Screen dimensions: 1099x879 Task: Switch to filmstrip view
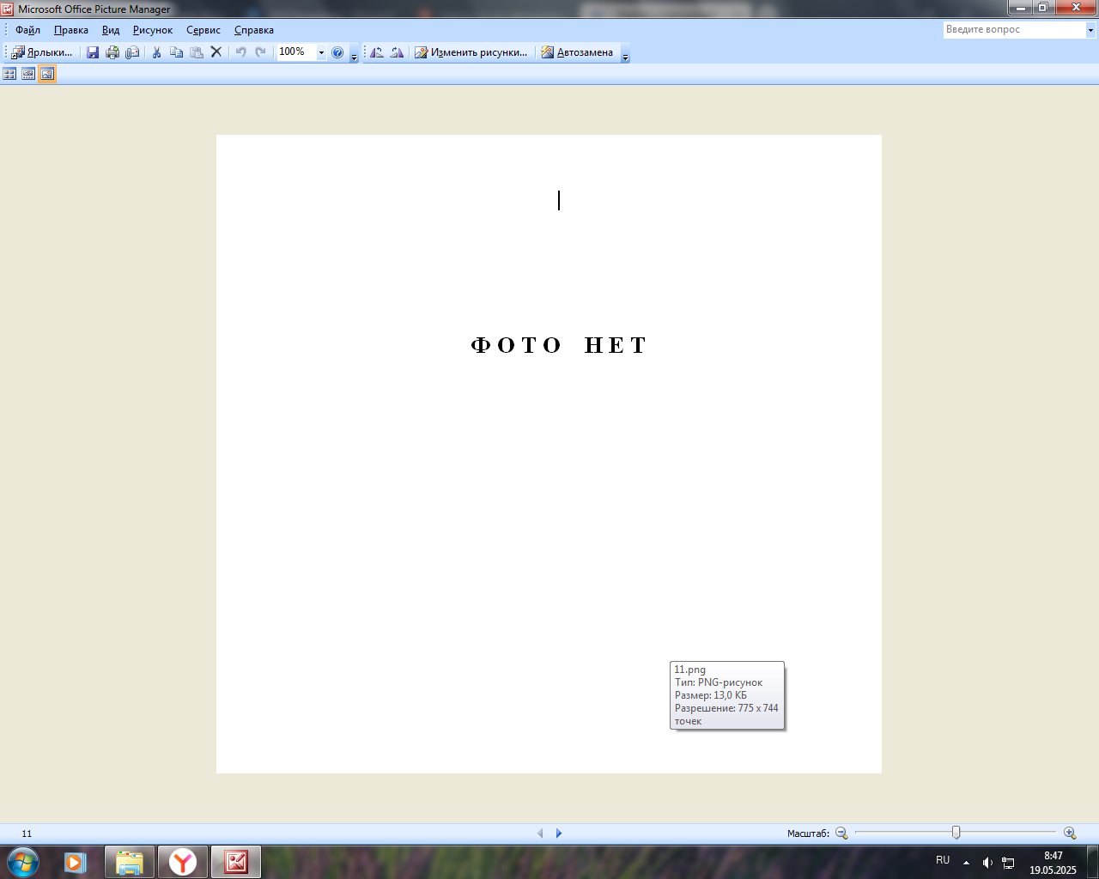(28, 75)
